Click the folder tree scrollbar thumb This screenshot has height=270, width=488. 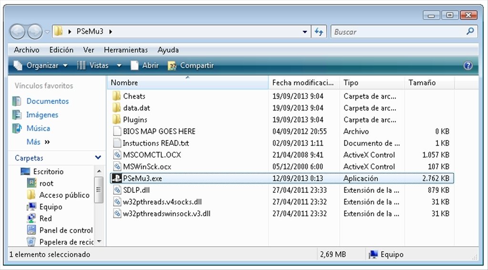tap(99, 190)
